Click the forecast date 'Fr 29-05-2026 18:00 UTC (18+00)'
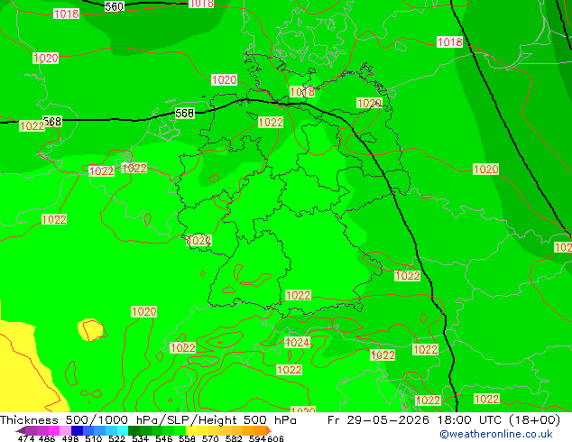The image size is (572, 442). coord(444,420)
